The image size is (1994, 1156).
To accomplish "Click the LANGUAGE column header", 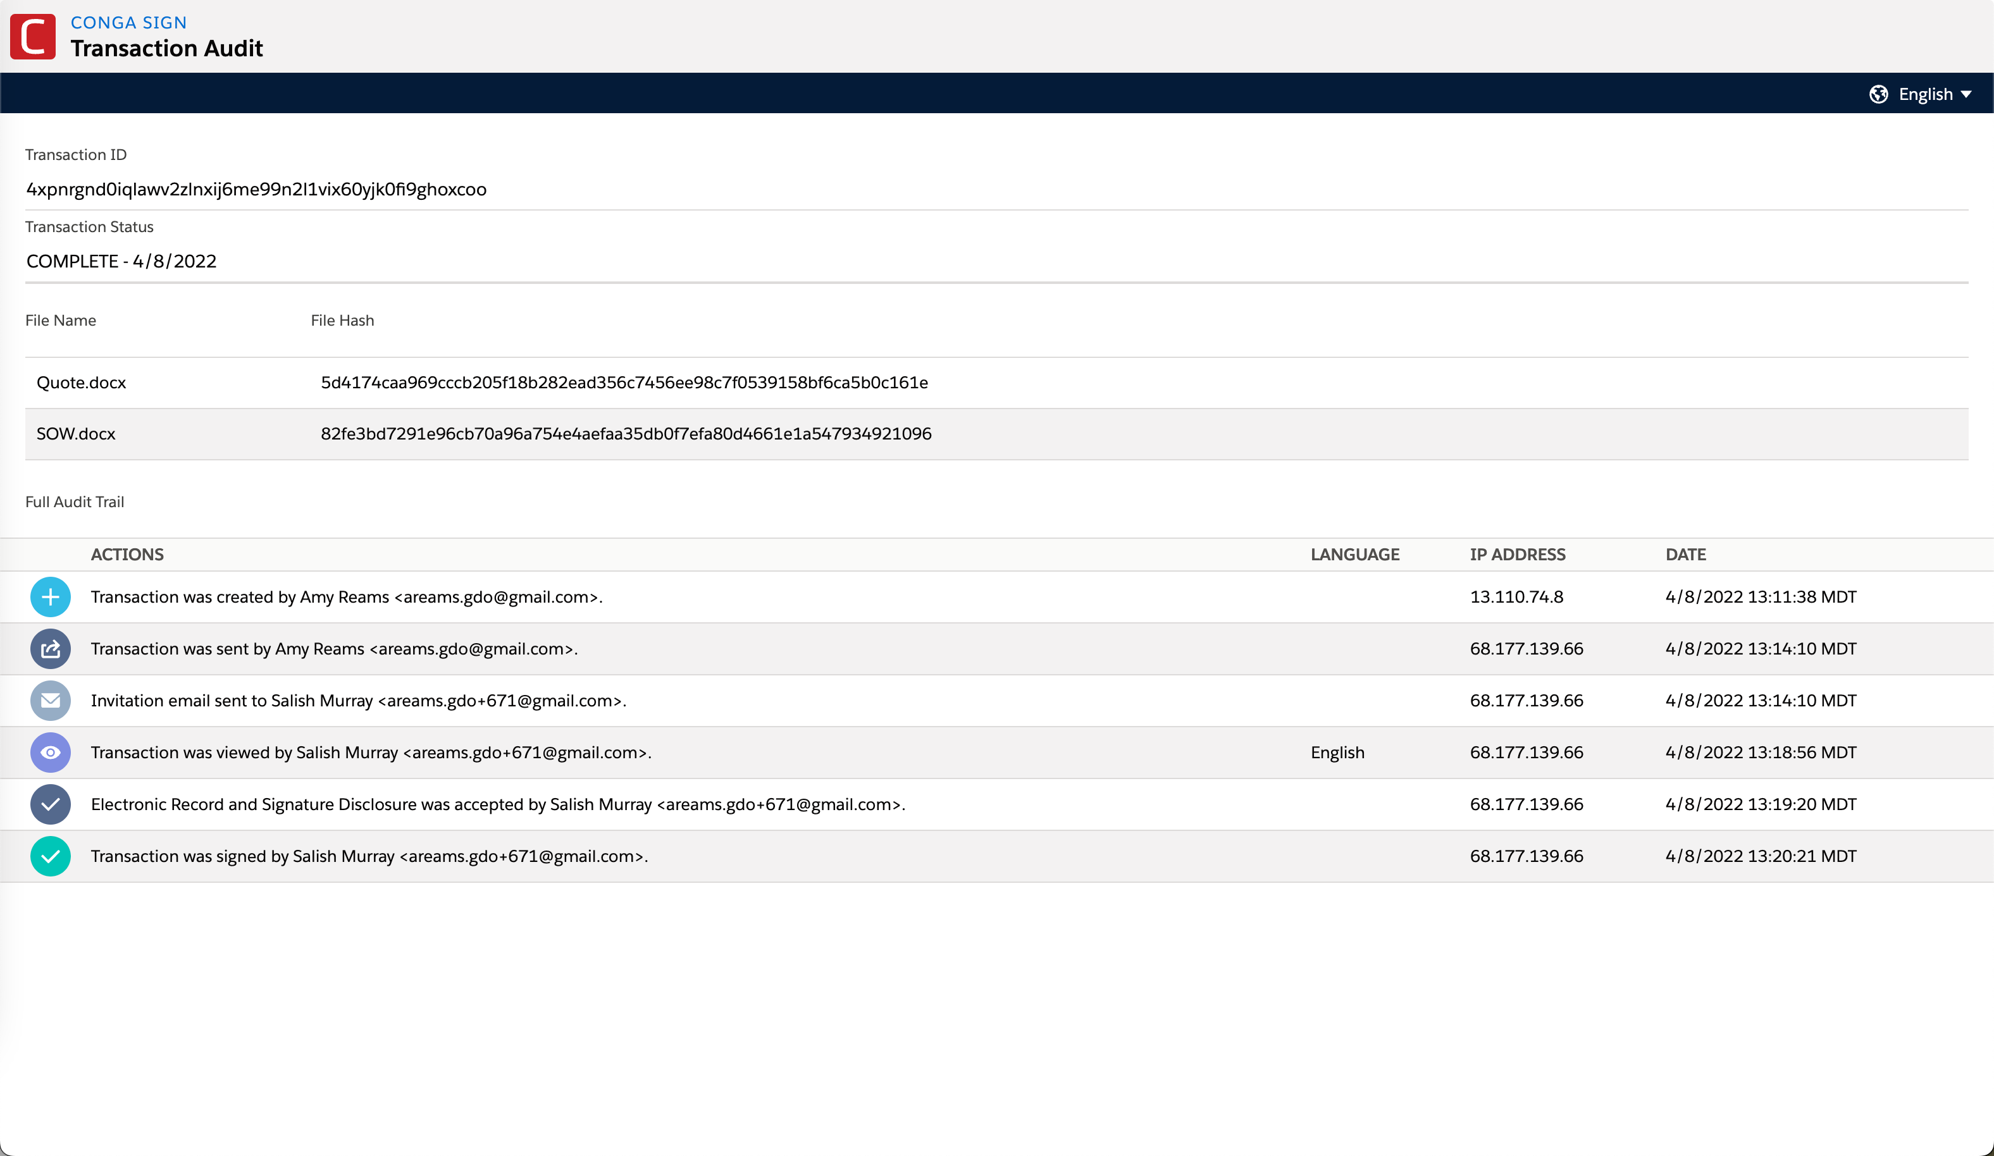I will click(x=1354, y=555).
